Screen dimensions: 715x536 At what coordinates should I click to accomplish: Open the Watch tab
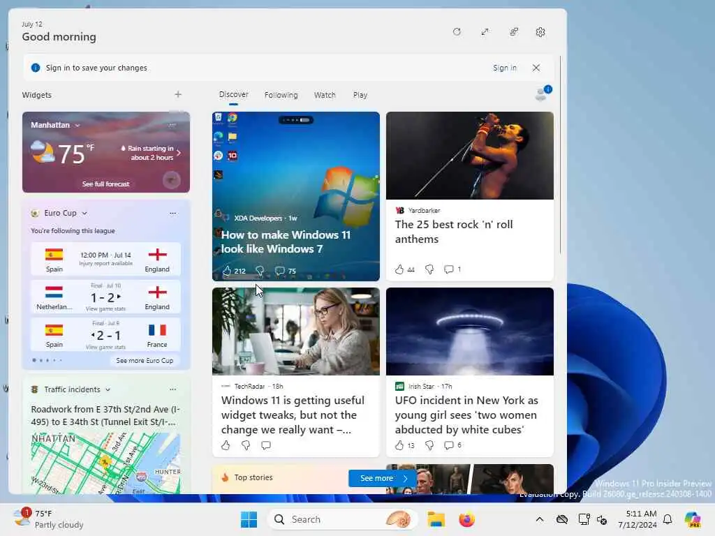pos(325,95)
